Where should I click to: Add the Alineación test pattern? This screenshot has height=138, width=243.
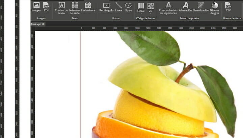185,7
